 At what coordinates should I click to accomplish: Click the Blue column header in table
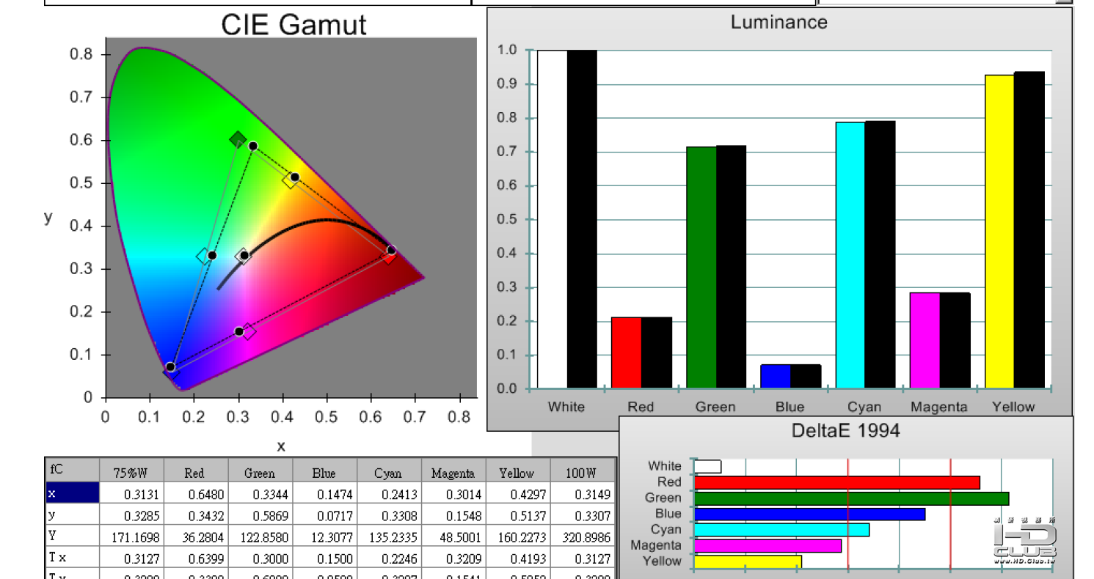325,471
